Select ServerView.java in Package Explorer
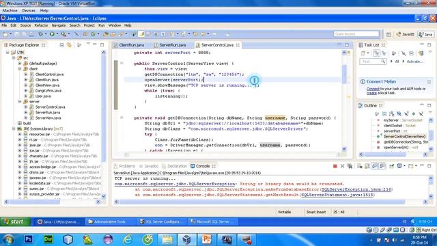437x246 pixels. point(48,118)
